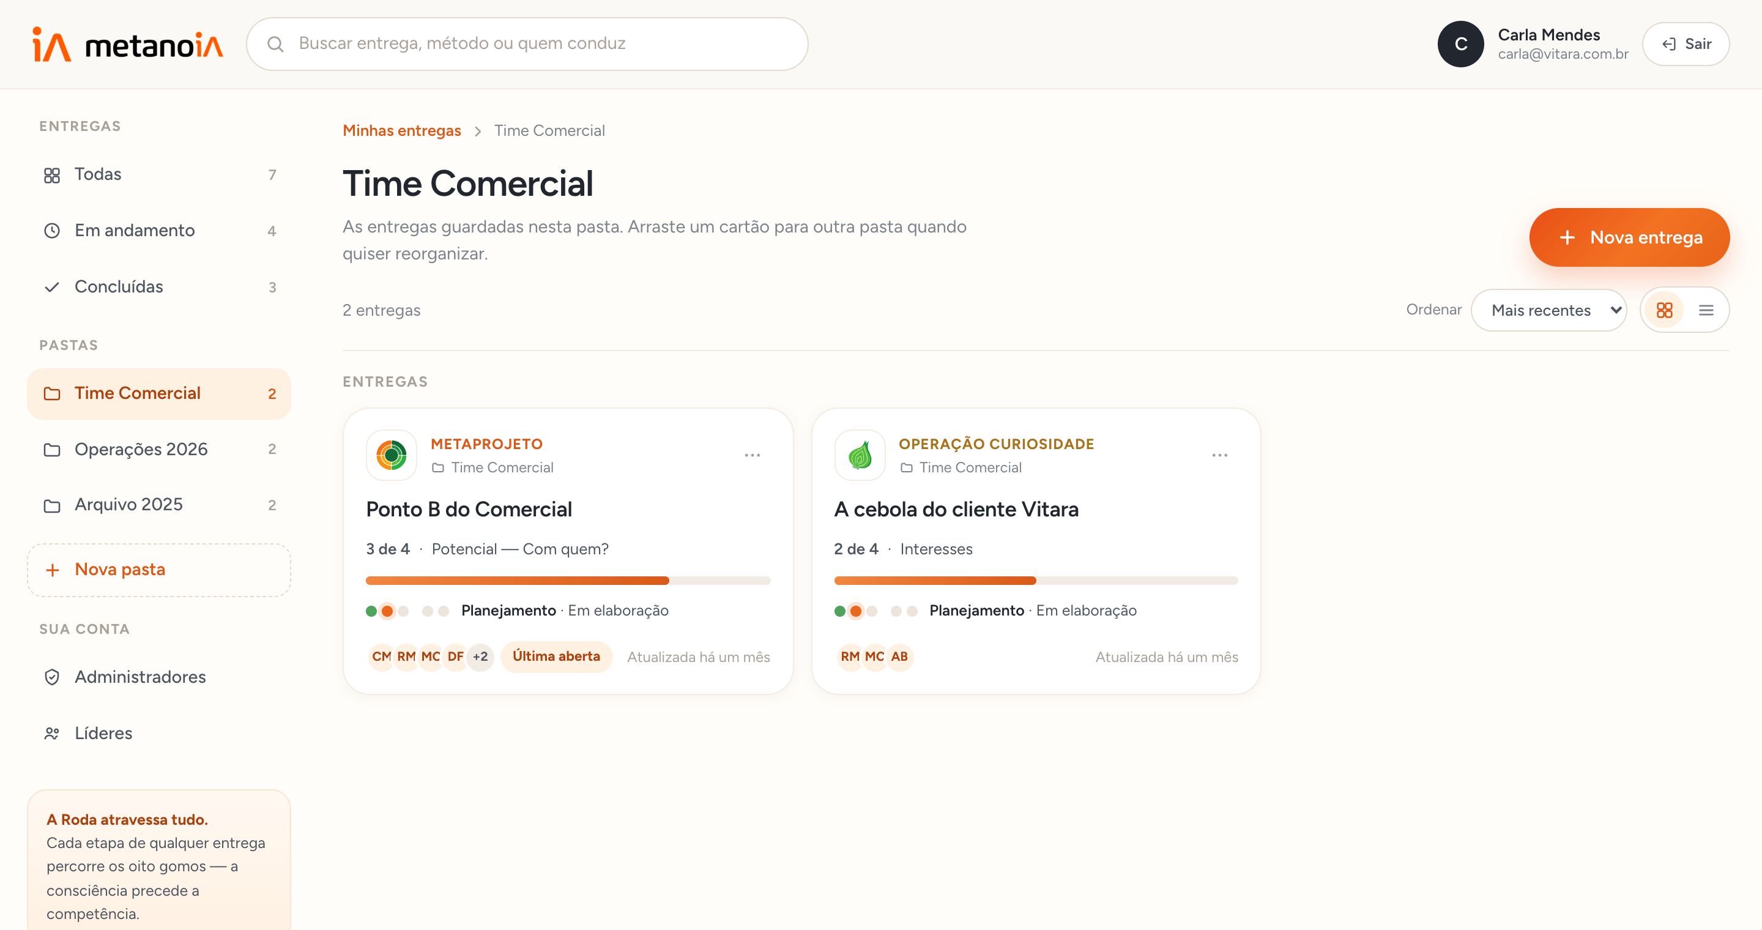Click the CM avatar on Ponto B card
Viewport: 1762px width, 930px height.
[381, 657]
